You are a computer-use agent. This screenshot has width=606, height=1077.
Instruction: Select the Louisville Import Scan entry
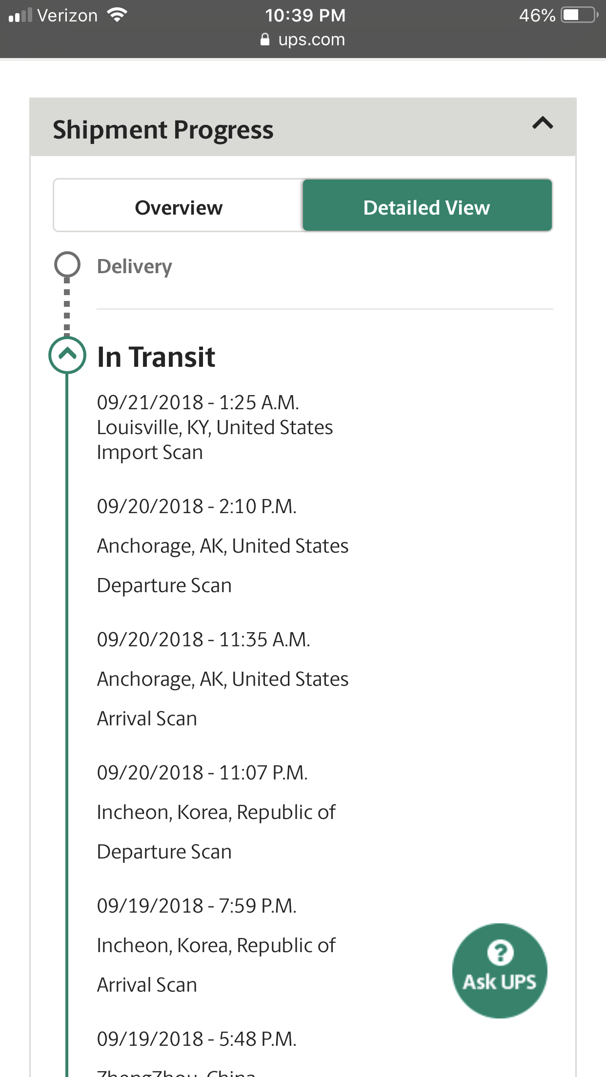click(215, 427)
